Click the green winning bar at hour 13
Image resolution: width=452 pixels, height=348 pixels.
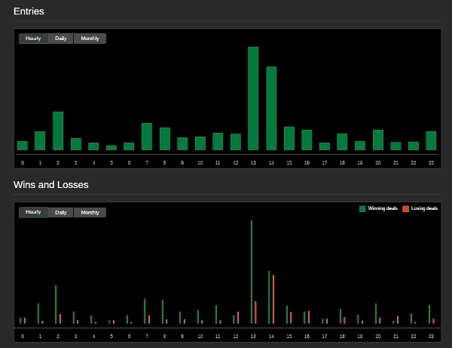click(x=252, y=272)
